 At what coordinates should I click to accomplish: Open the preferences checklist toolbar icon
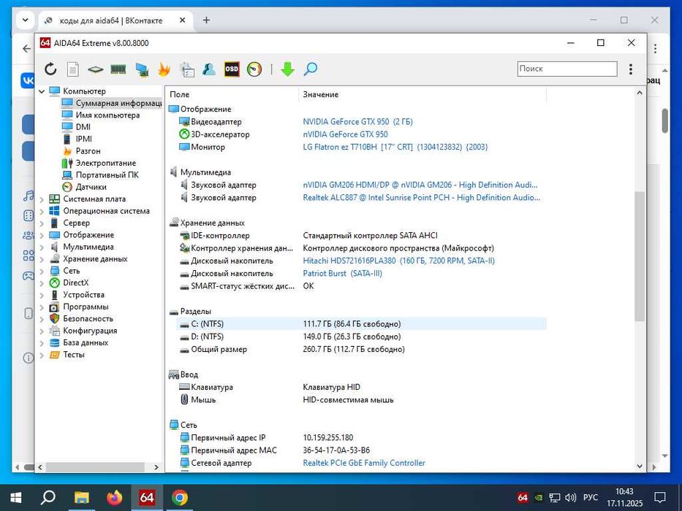(187, 69)
